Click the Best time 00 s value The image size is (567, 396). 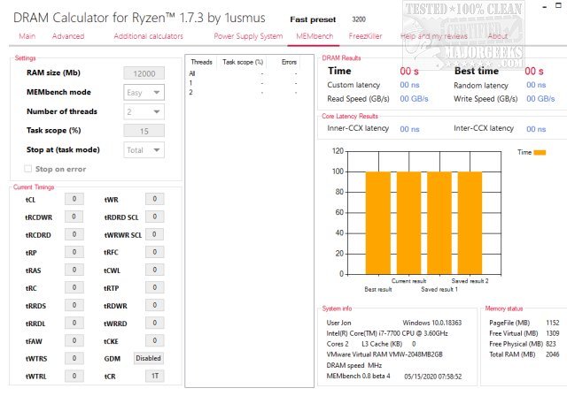pos(534,71)
